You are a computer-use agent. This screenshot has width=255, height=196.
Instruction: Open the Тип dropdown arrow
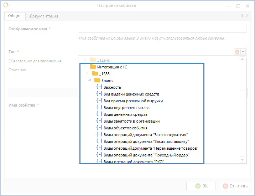point(243,52)
